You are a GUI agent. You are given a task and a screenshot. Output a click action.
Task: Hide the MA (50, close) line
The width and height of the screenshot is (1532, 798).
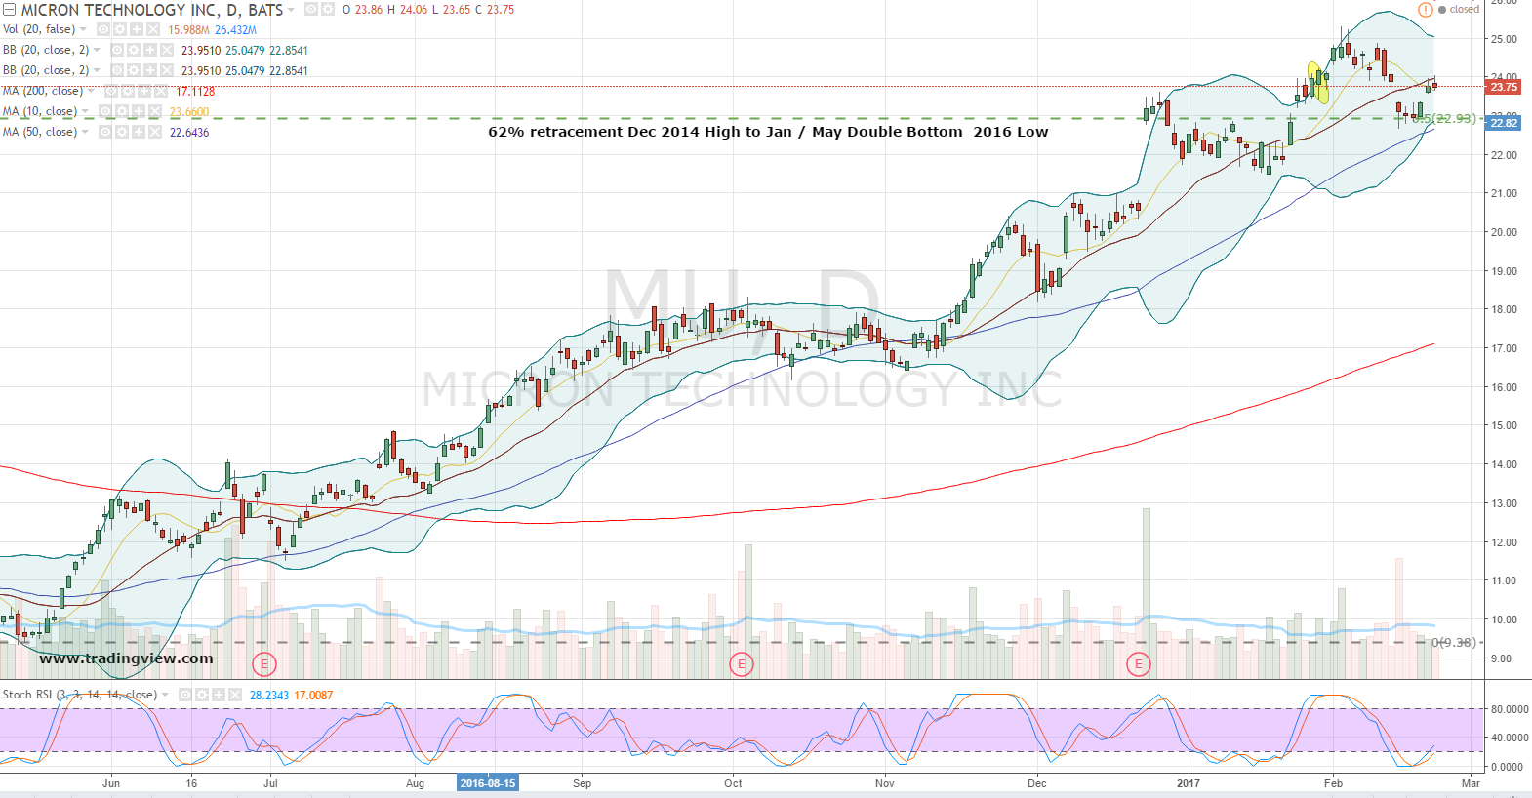(105, 132)
